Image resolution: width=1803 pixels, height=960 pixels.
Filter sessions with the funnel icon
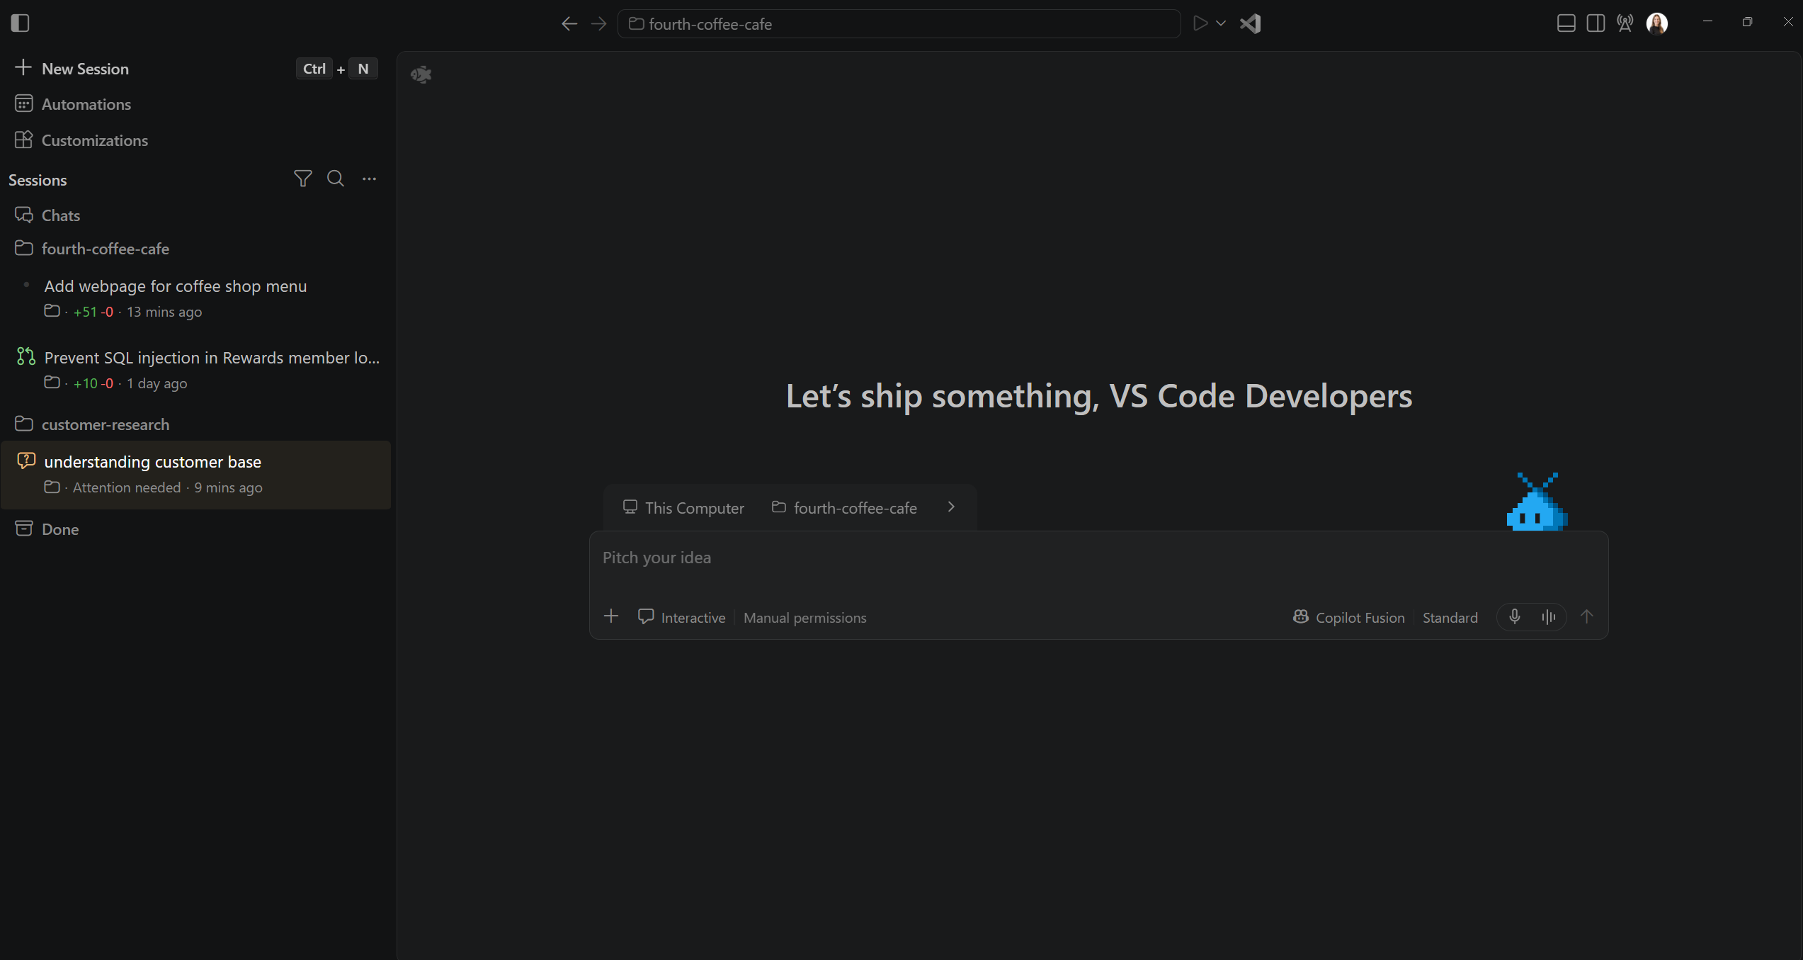[x=302, y=179]
